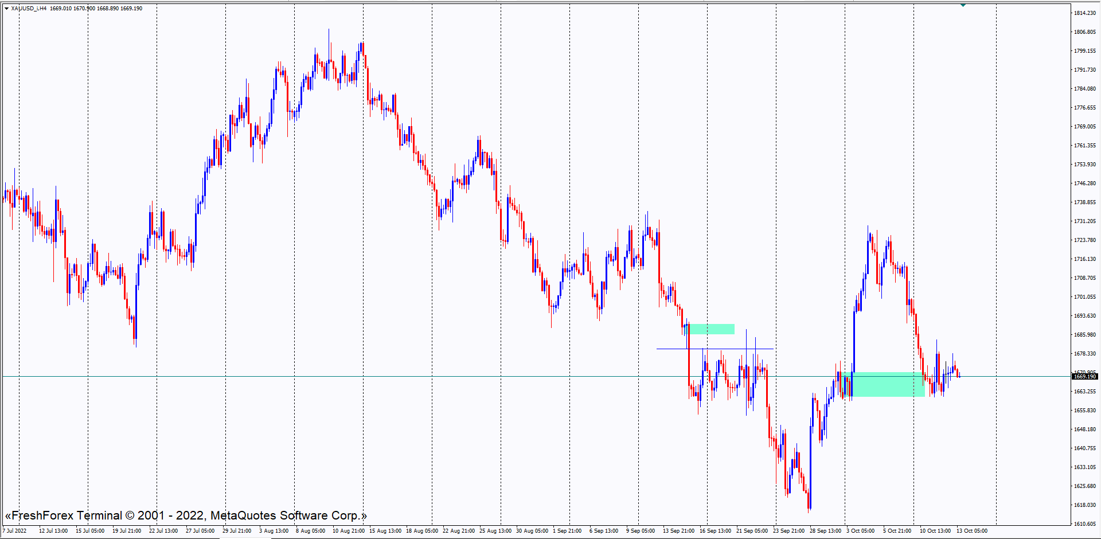The width and height of the screenshot is (1101, 539).
Task: Click price axis label 1806.805
Action: click(x=1085, y=32)
